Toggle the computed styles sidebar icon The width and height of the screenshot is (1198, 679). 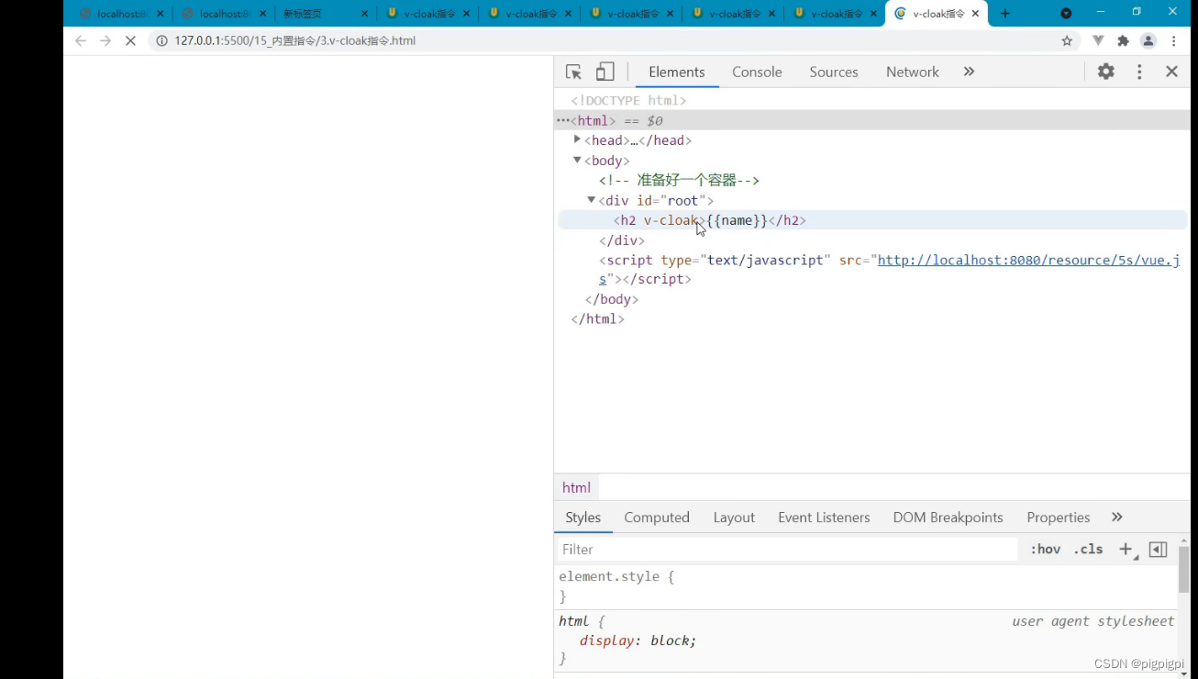[x=1158, y=550]
